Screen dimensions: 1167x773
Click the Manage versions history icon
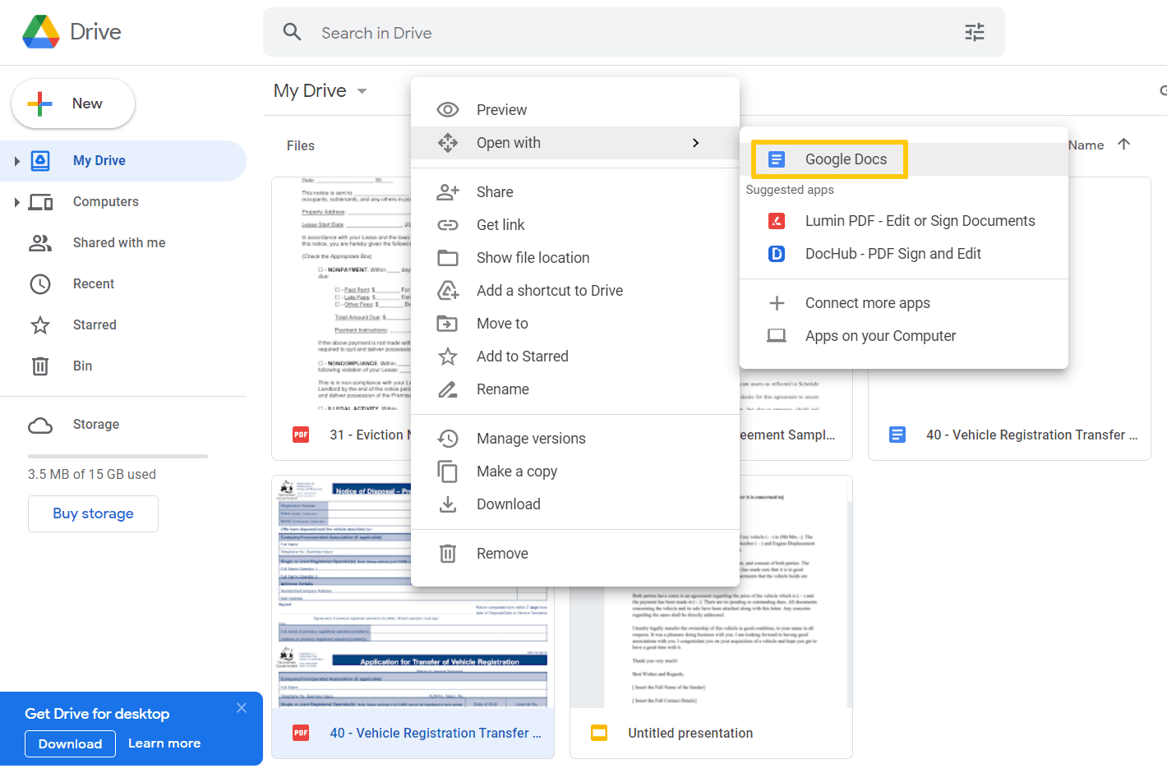pyautogui.click(x=448, y=439)
